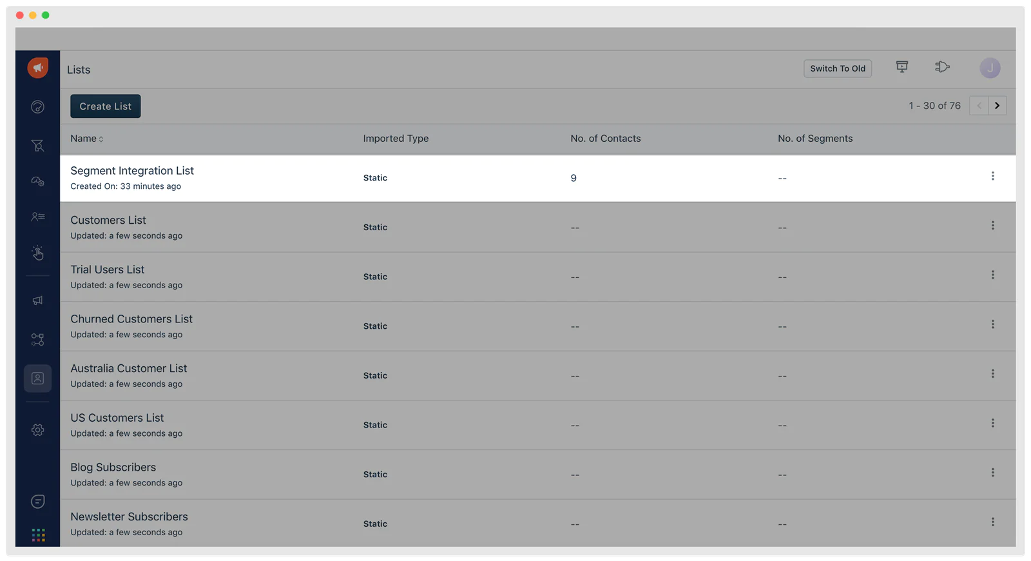Expand actions menu for Blog Subscribers
Viewport: 1031px width, 561px height.
[x=992, y=473]
